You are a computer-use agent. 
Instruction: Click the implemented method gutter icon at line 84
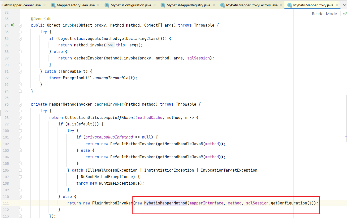point(13,25)
